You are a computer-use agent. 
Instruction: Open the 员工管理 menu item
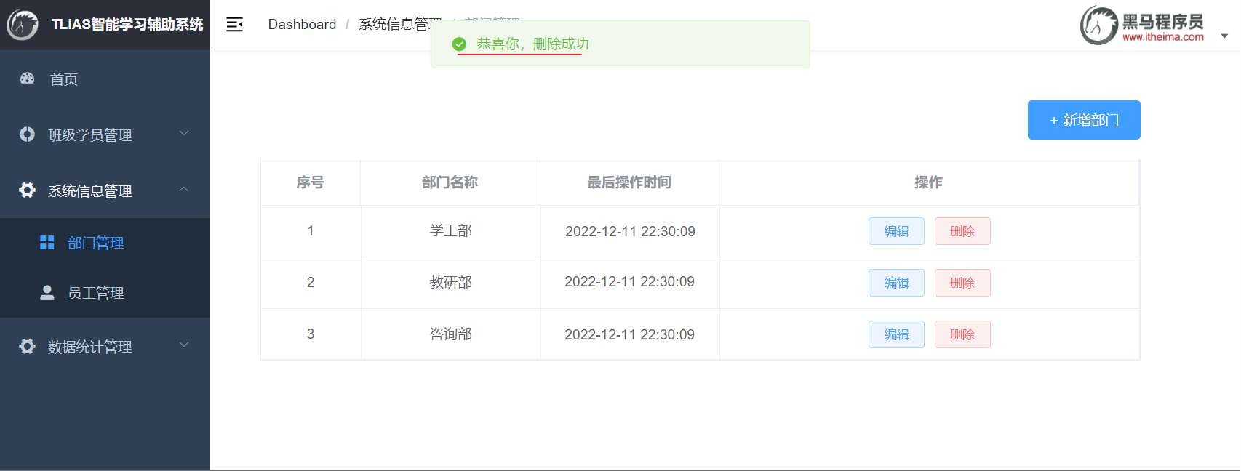point(95,293)
